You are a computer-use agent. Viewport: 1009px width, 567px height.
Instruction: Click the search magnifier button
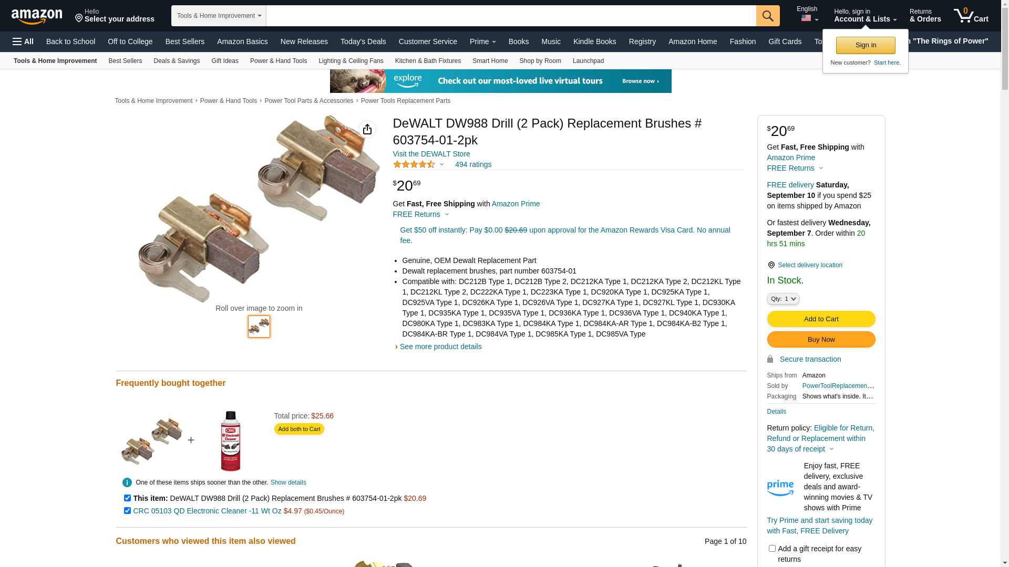point(768,16)
